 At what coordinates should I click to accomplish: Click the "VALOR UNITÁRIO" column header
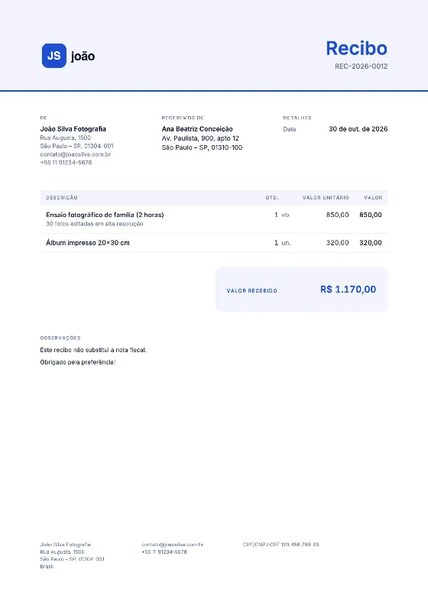point(326,198)
